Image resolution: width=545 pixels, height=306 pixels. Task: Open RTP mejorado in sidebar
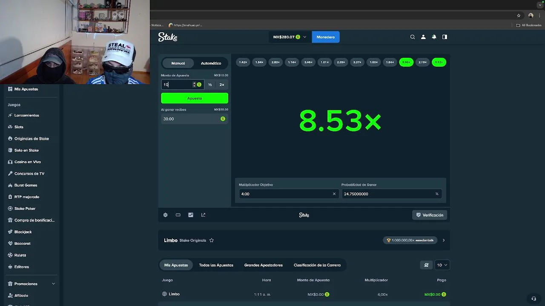(x=26, y=197)
